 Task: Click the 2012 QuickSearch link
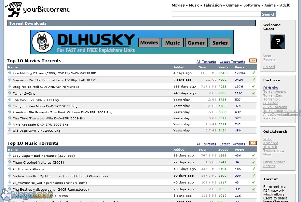(x=267, y=139)
